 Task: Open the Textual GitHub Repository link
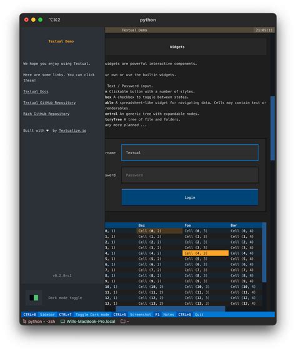[x=49, y=102]
